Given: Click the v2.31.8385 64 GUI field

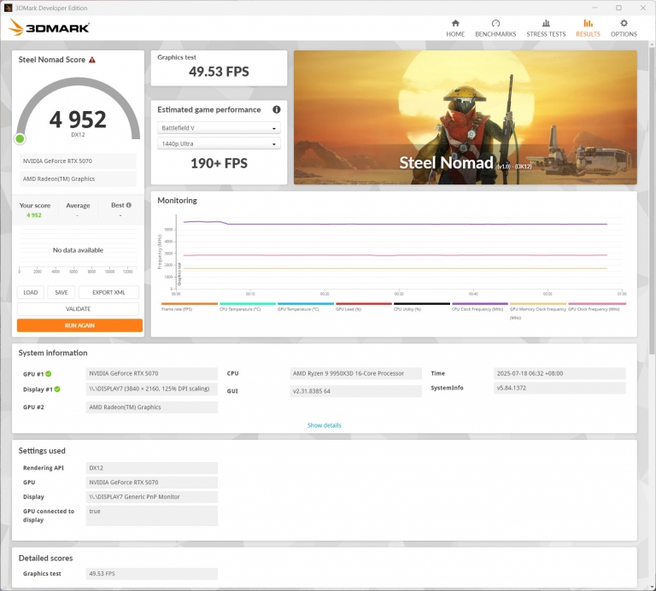Looking at the screenshot, I should [355, 391].
